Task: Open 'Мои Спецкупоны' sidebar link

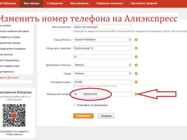Action: pos(10,60)
